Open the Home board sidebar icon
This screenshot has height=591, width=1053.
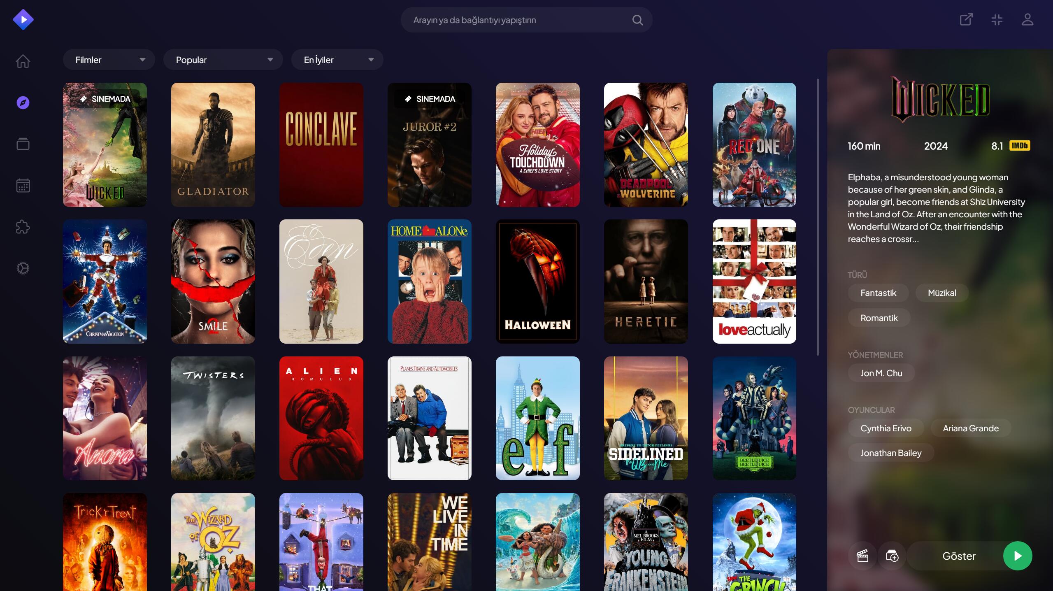click(x=23, y=61)
